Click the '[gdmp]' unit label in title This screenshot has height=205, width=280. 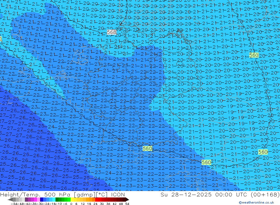[x=85, y=194]
